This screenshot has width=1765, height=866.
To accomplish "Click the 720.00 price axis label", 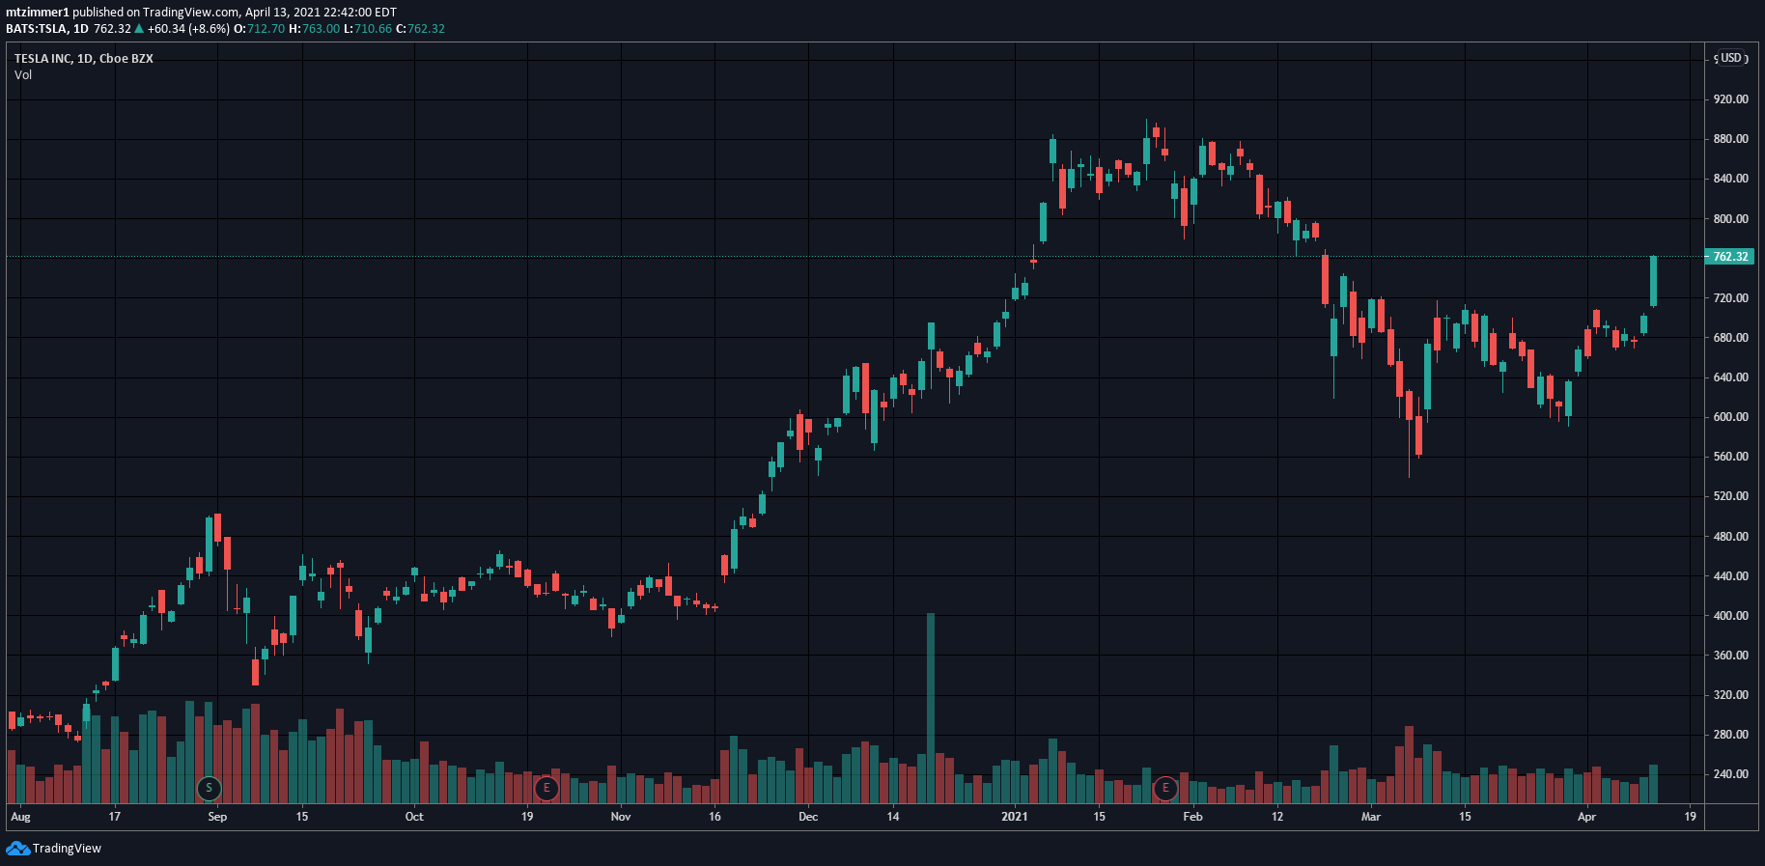I will 1730,298.
